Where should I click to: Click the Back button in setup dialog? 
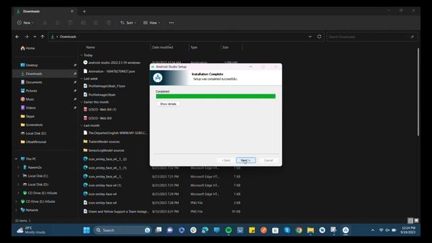(225, 161)
